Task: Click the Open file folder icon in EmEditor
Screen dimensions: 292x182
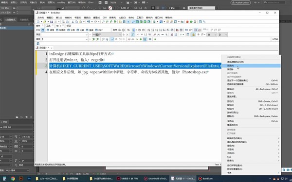Action: pyautogui.click(x=45, y=22)
